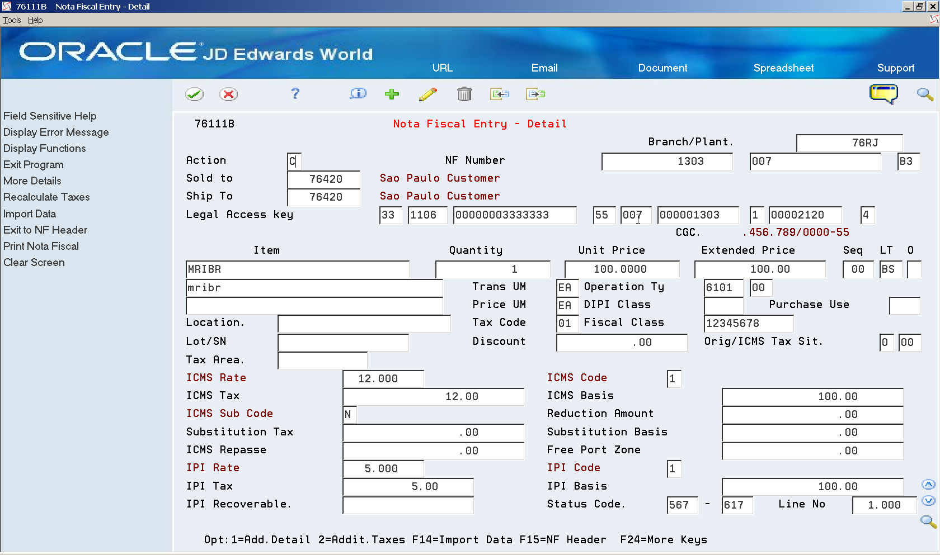The height and width of the screenshot is (555, 940).
Task: Focus the NF Number field showing 1303
Action: [x=667, y=162]
